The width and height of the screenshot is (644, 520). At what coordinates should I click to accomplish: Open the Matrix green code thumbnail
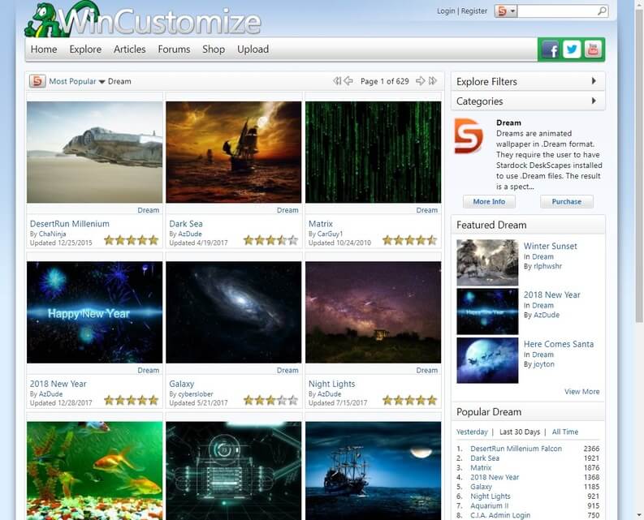point(373,153)
